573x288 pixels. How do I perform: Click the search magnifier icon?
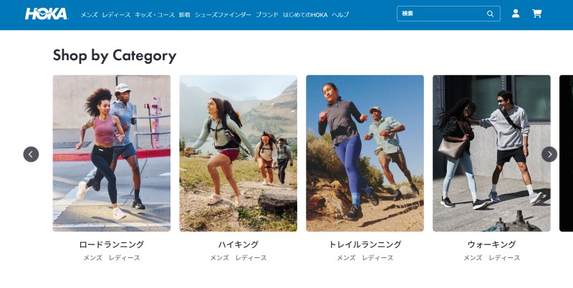click(490, 14)
